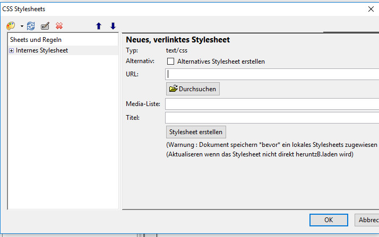Viewport: 379px width, 237px height.
Task: Click the Sheets und Regeln column header
Action: (36, 40)
